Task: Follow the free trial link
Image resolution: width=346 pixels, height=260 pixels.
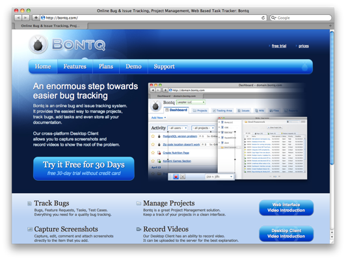Action: [x=279, y=46]
